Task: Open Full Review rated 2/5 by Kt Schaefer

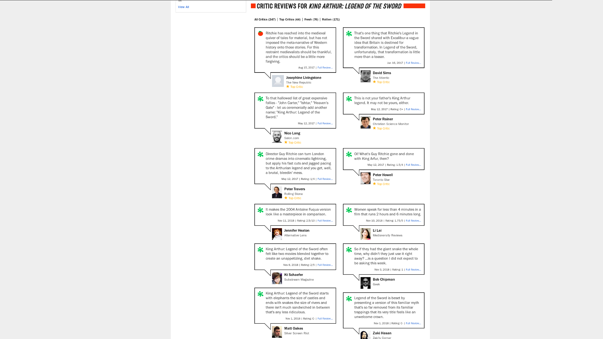Action: 325,265
